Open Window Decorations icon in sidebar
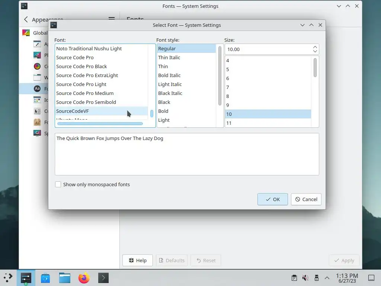Viewport: 381px width, 286px height. 37,77
